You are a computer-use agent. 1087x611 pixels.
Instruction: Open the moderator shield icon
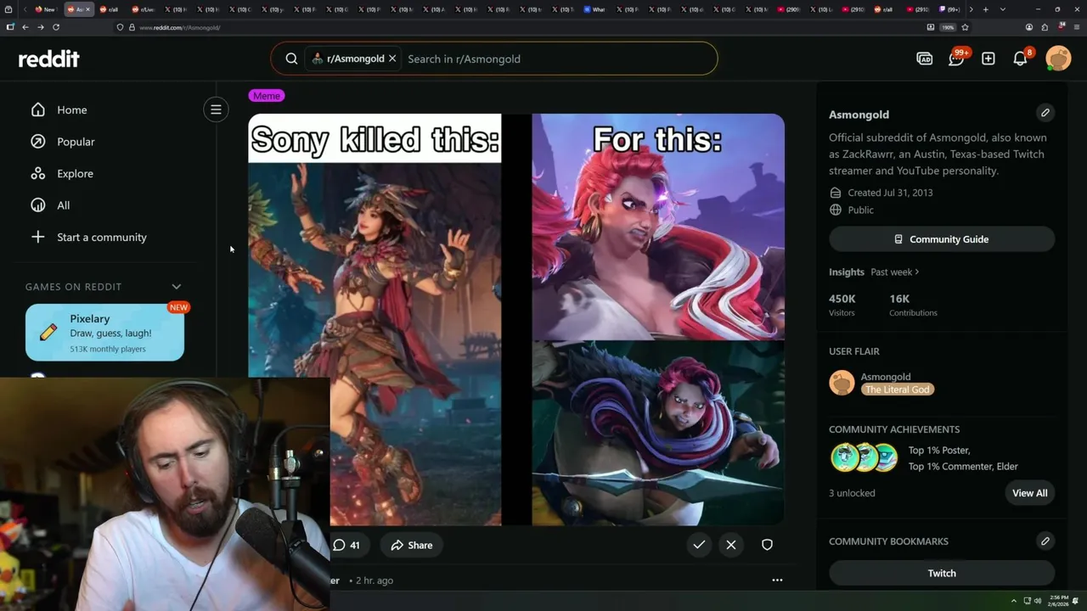[767, 545]
